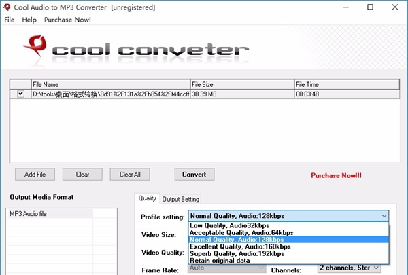Uncheck the checkbox for the listed file

tap(20, 94)
